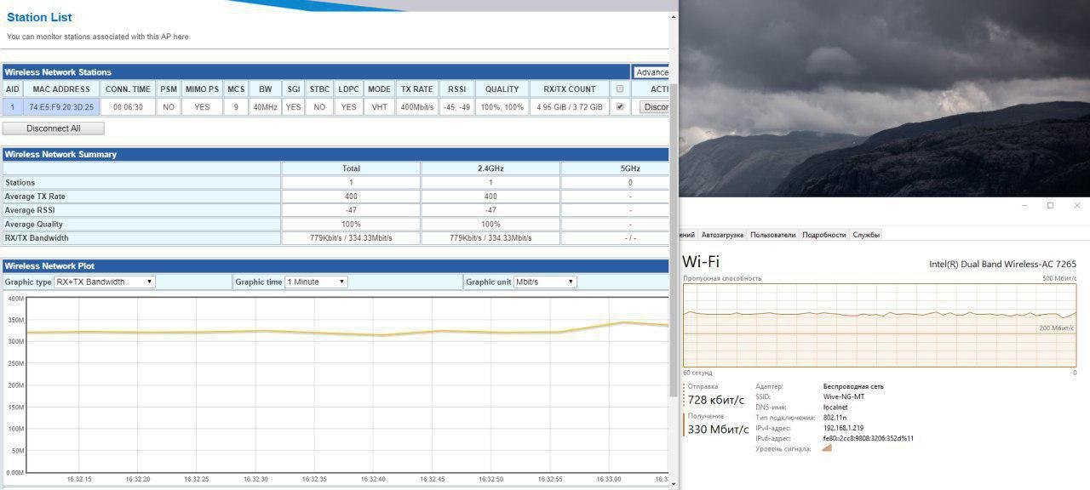This screenshot has height=490, width=1090.
Task: Minimize the Task Manager window
Action: (x=1024, y=206)
